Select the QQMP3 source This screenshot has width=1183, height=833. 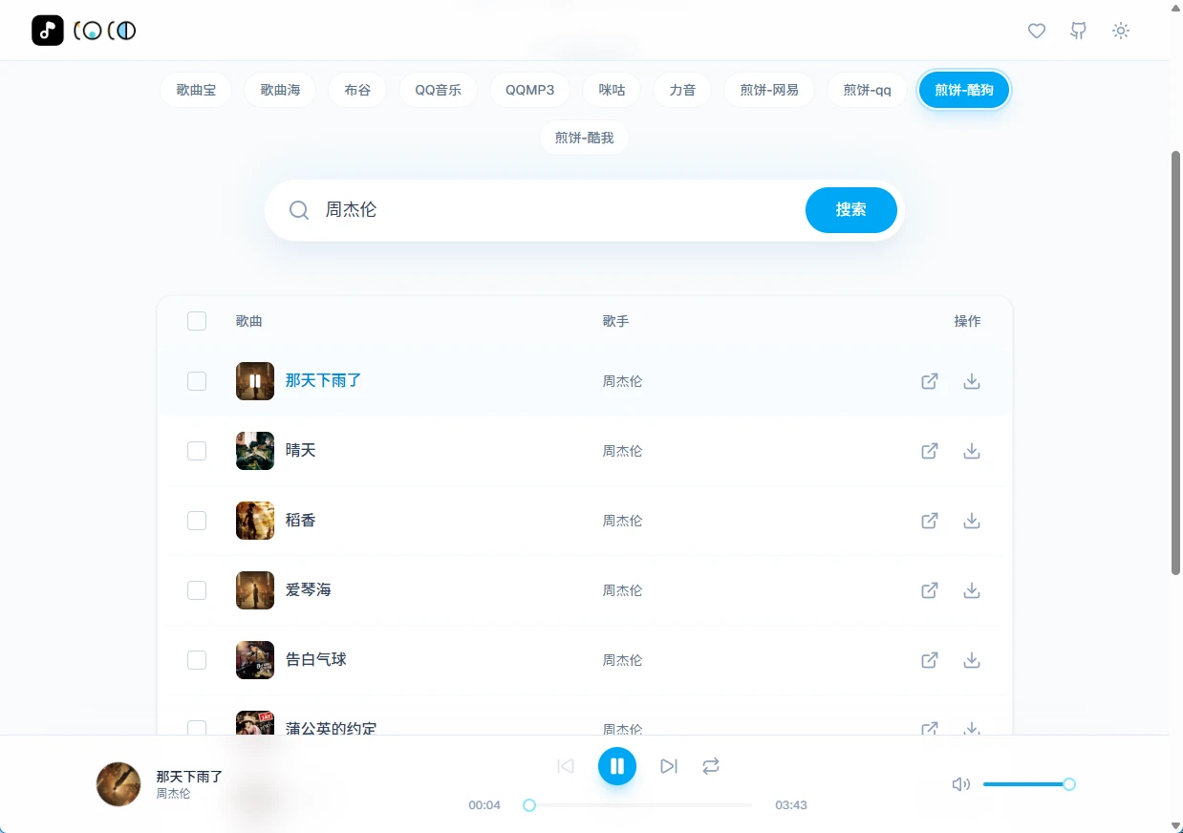(x=530, y=90)
